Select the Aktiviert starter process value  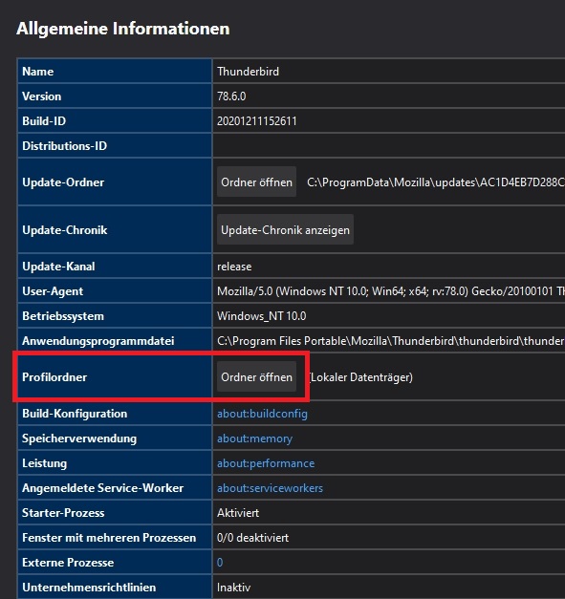(x=238, y=513)
